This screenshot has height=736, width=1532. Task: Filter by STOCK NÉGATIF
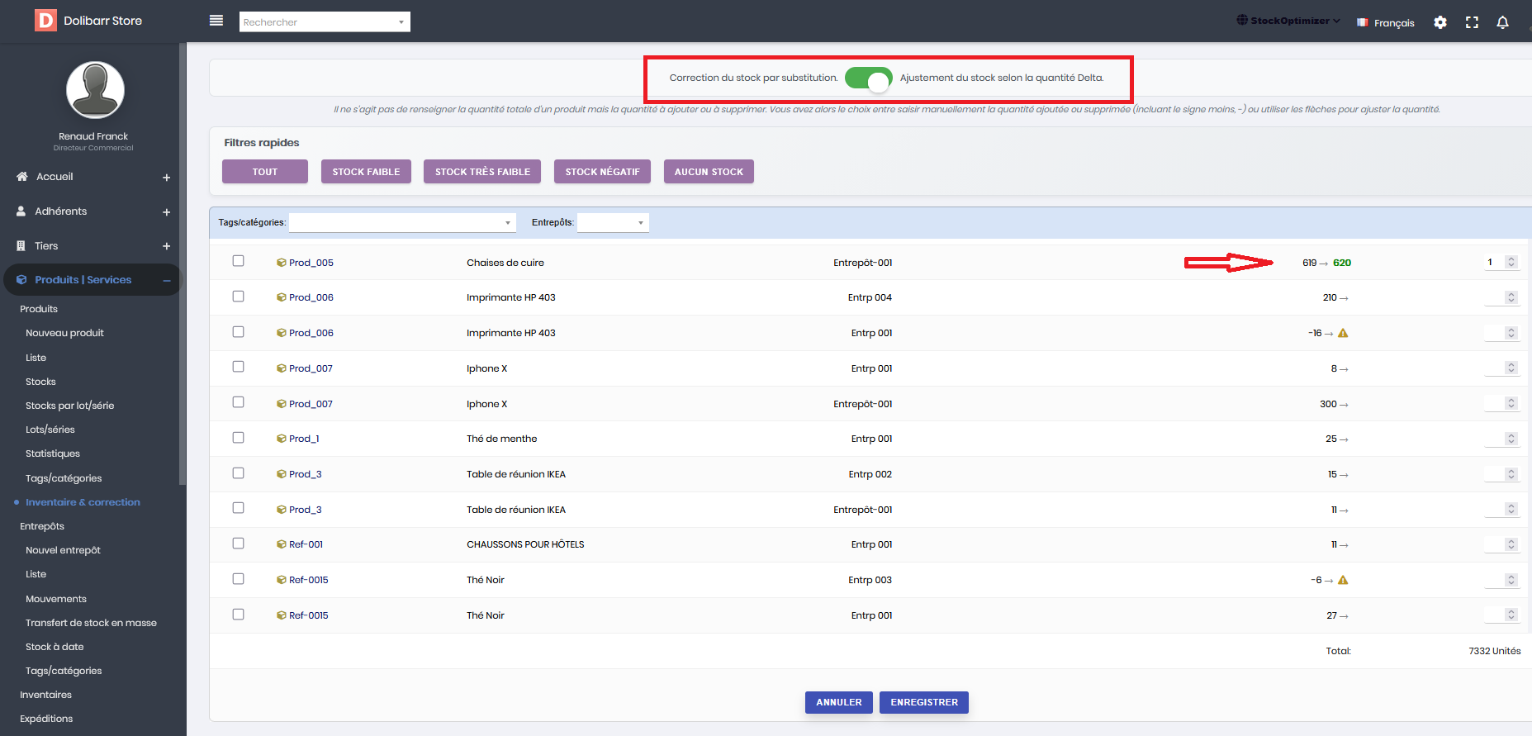602,172
